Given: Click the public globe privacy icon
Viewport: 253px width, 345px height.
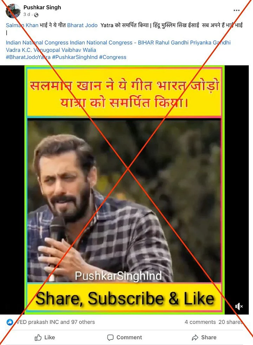Looking at the screenshot, I should 36,15.
